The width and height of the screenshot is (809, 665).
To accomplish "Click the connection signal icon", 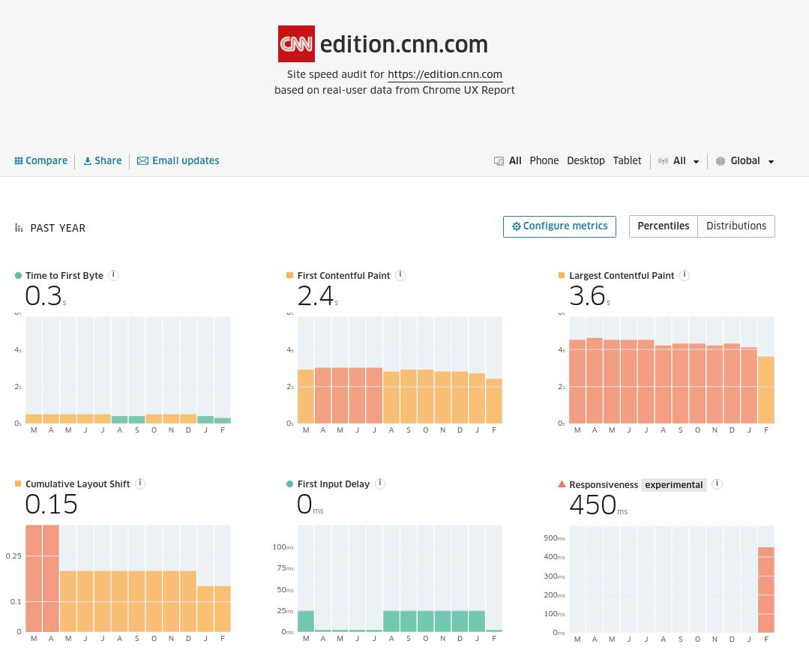I will (x=663, y=161).
